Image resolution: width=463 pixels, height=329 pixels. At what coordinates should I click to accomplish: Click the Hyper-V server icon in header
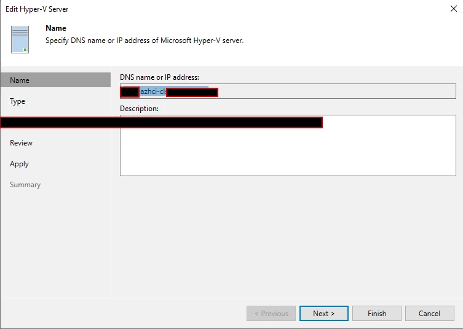(20, 39)
